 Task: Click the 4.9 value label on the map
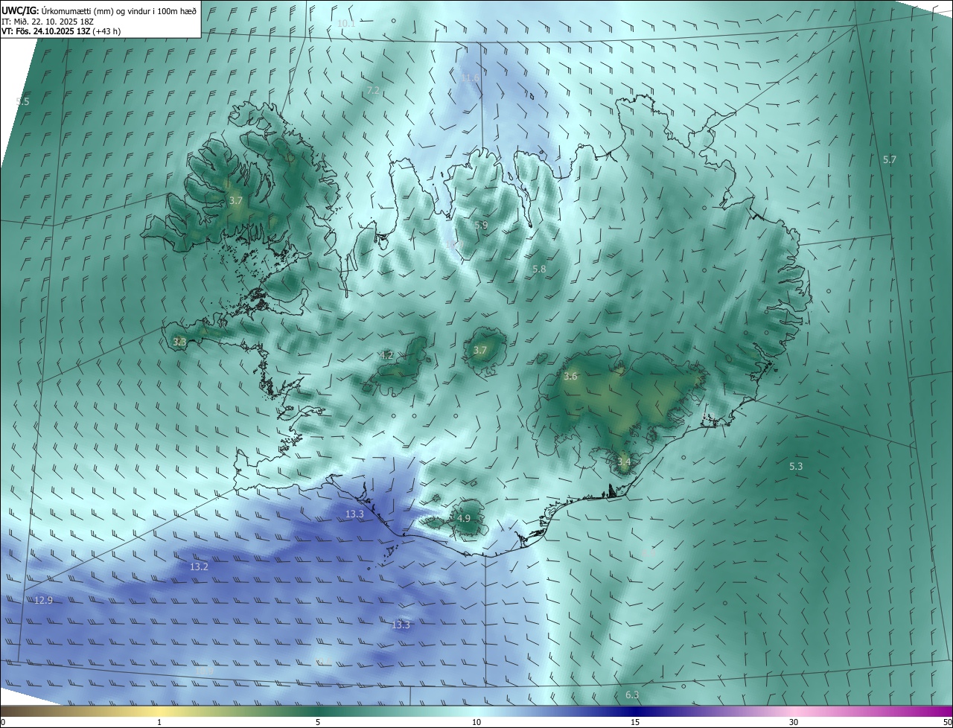point(464,518)
